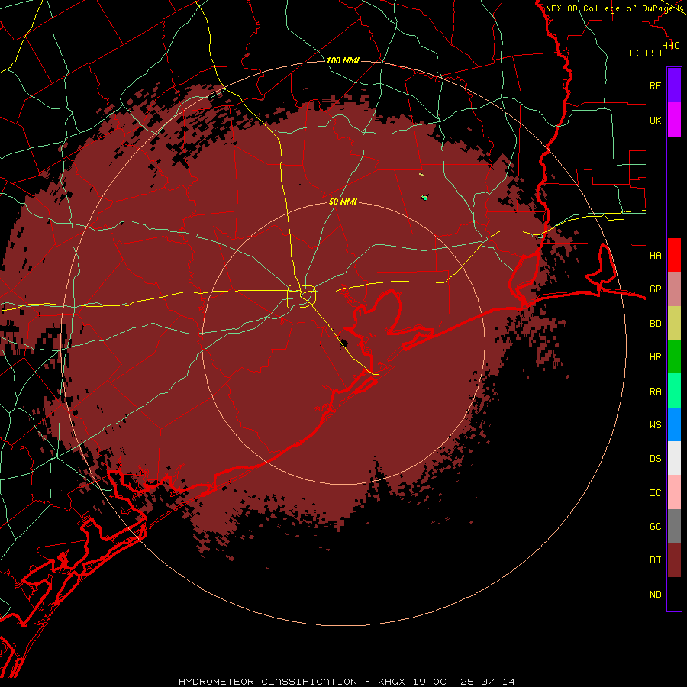Click the HA legend label
The image size is (687, 687).
click(x=656, y=256)
